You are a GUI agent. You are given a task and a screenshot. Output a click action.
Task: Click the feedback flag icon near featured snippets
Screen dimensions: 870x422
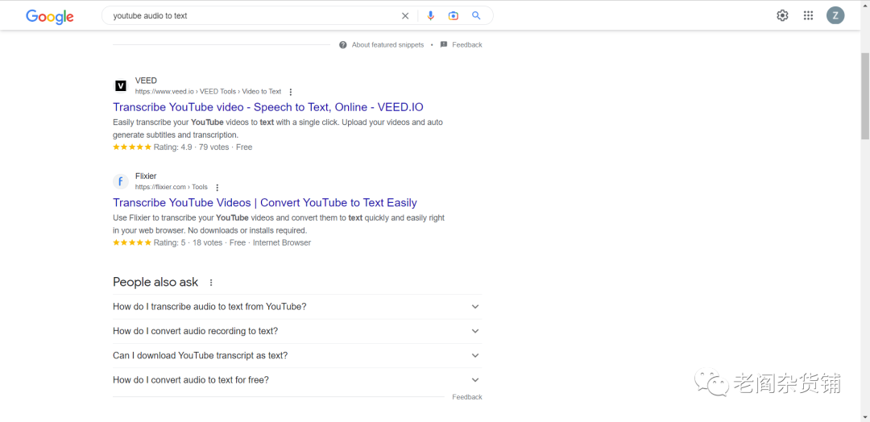(x=444, y=45)
